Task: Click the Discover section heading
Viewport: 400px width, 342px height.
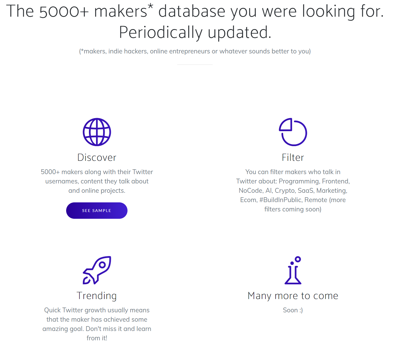Action: click(97, 157)
